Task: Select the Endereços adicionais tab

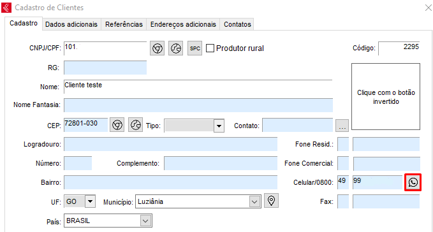Action: click(183, 24)
